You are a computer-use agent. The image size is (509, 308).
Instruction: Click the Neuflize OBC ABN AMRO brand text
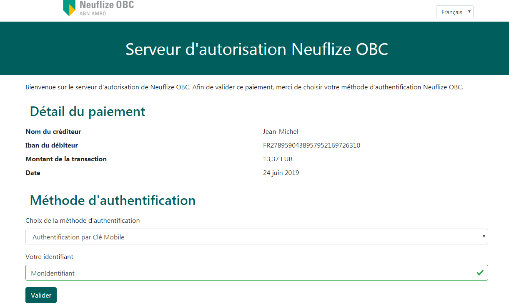tap(106, 8)
